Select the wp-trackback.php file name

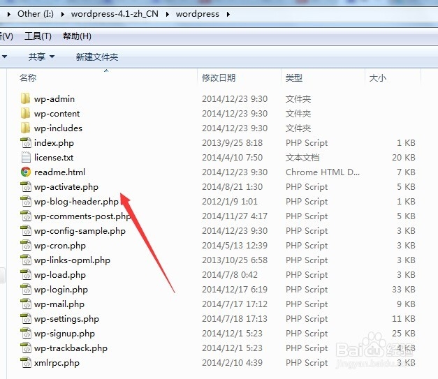coord(71,348)
